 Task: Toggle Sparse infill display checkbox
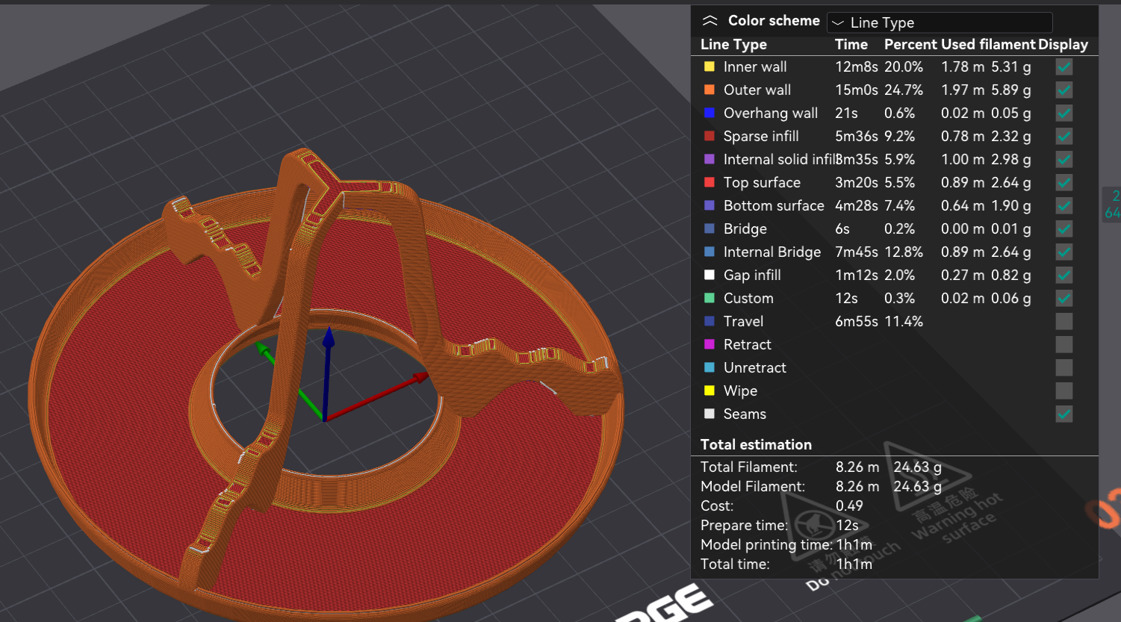tap(1064, 137)
